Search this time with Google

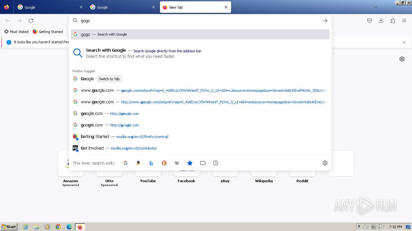(x=126, y=163)
